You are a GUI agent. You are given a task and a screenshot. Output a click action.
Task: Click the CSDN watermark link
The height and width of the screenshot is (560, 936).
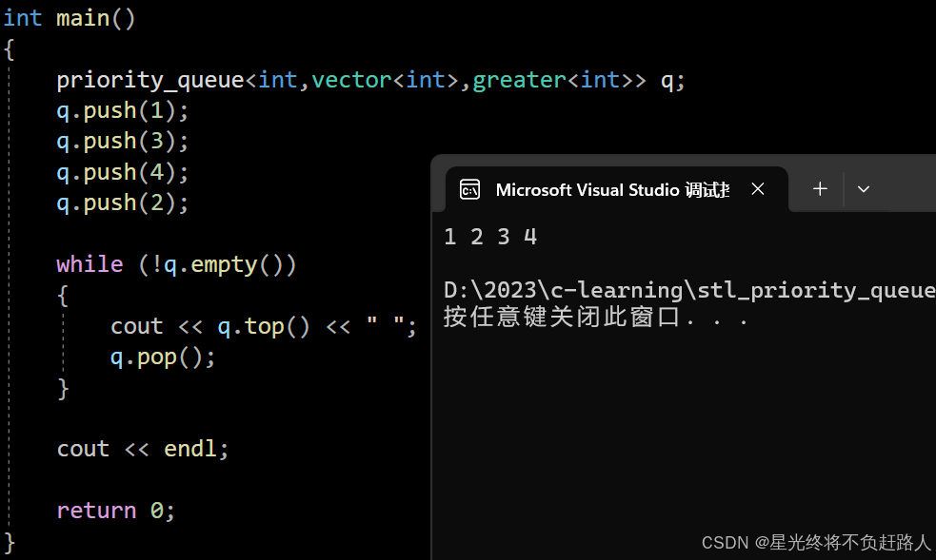click(816, 542)
